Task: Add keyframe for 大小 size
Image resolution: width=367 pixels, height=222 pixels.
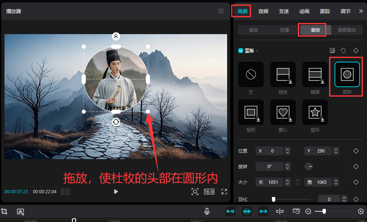Action: click(x=356, y=182)
